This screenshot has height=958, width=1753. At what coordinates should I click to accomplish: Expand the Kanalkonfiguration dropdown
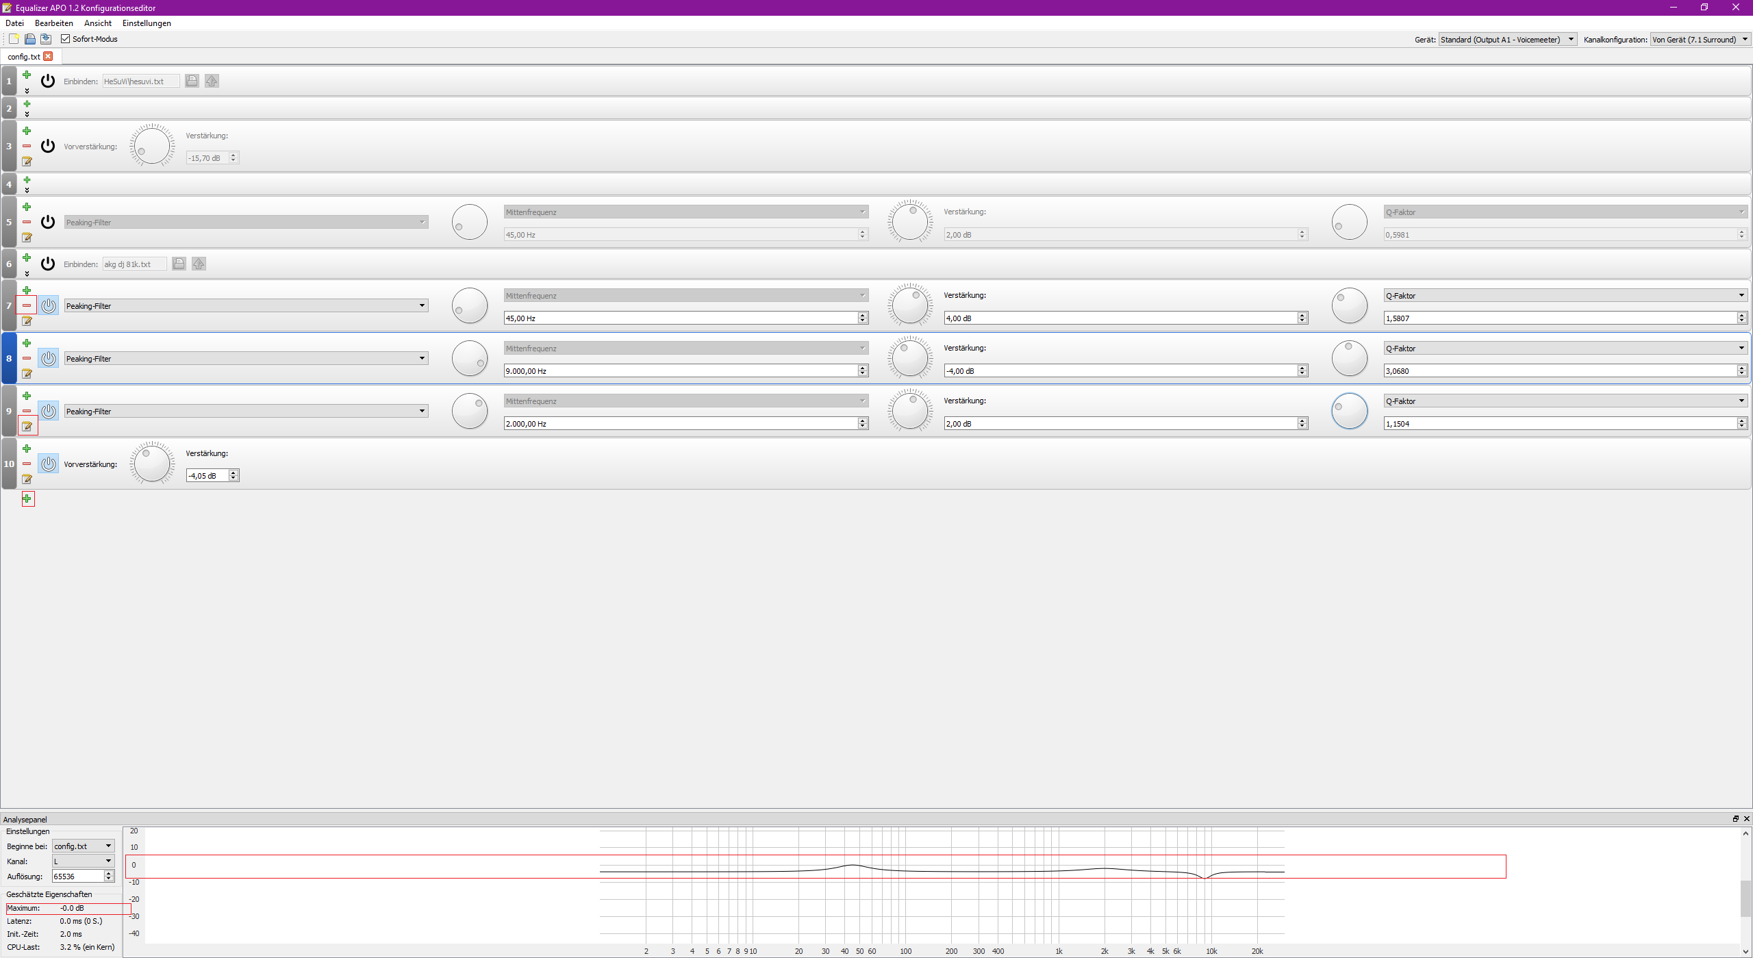[1700, 40]
